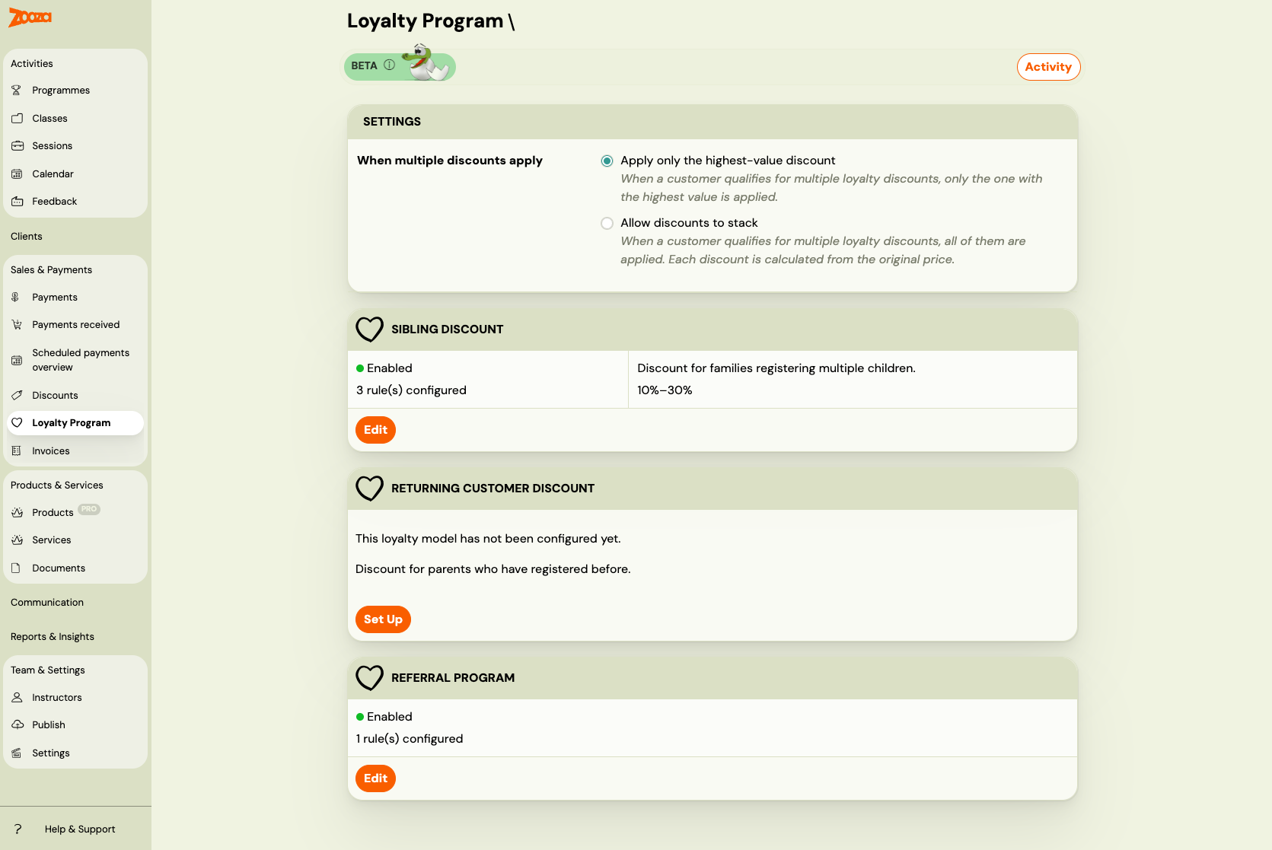Viewport: 1272px width, 850px height.
Task: Open Settings under Team & Settings
Action: click(51, 753)
